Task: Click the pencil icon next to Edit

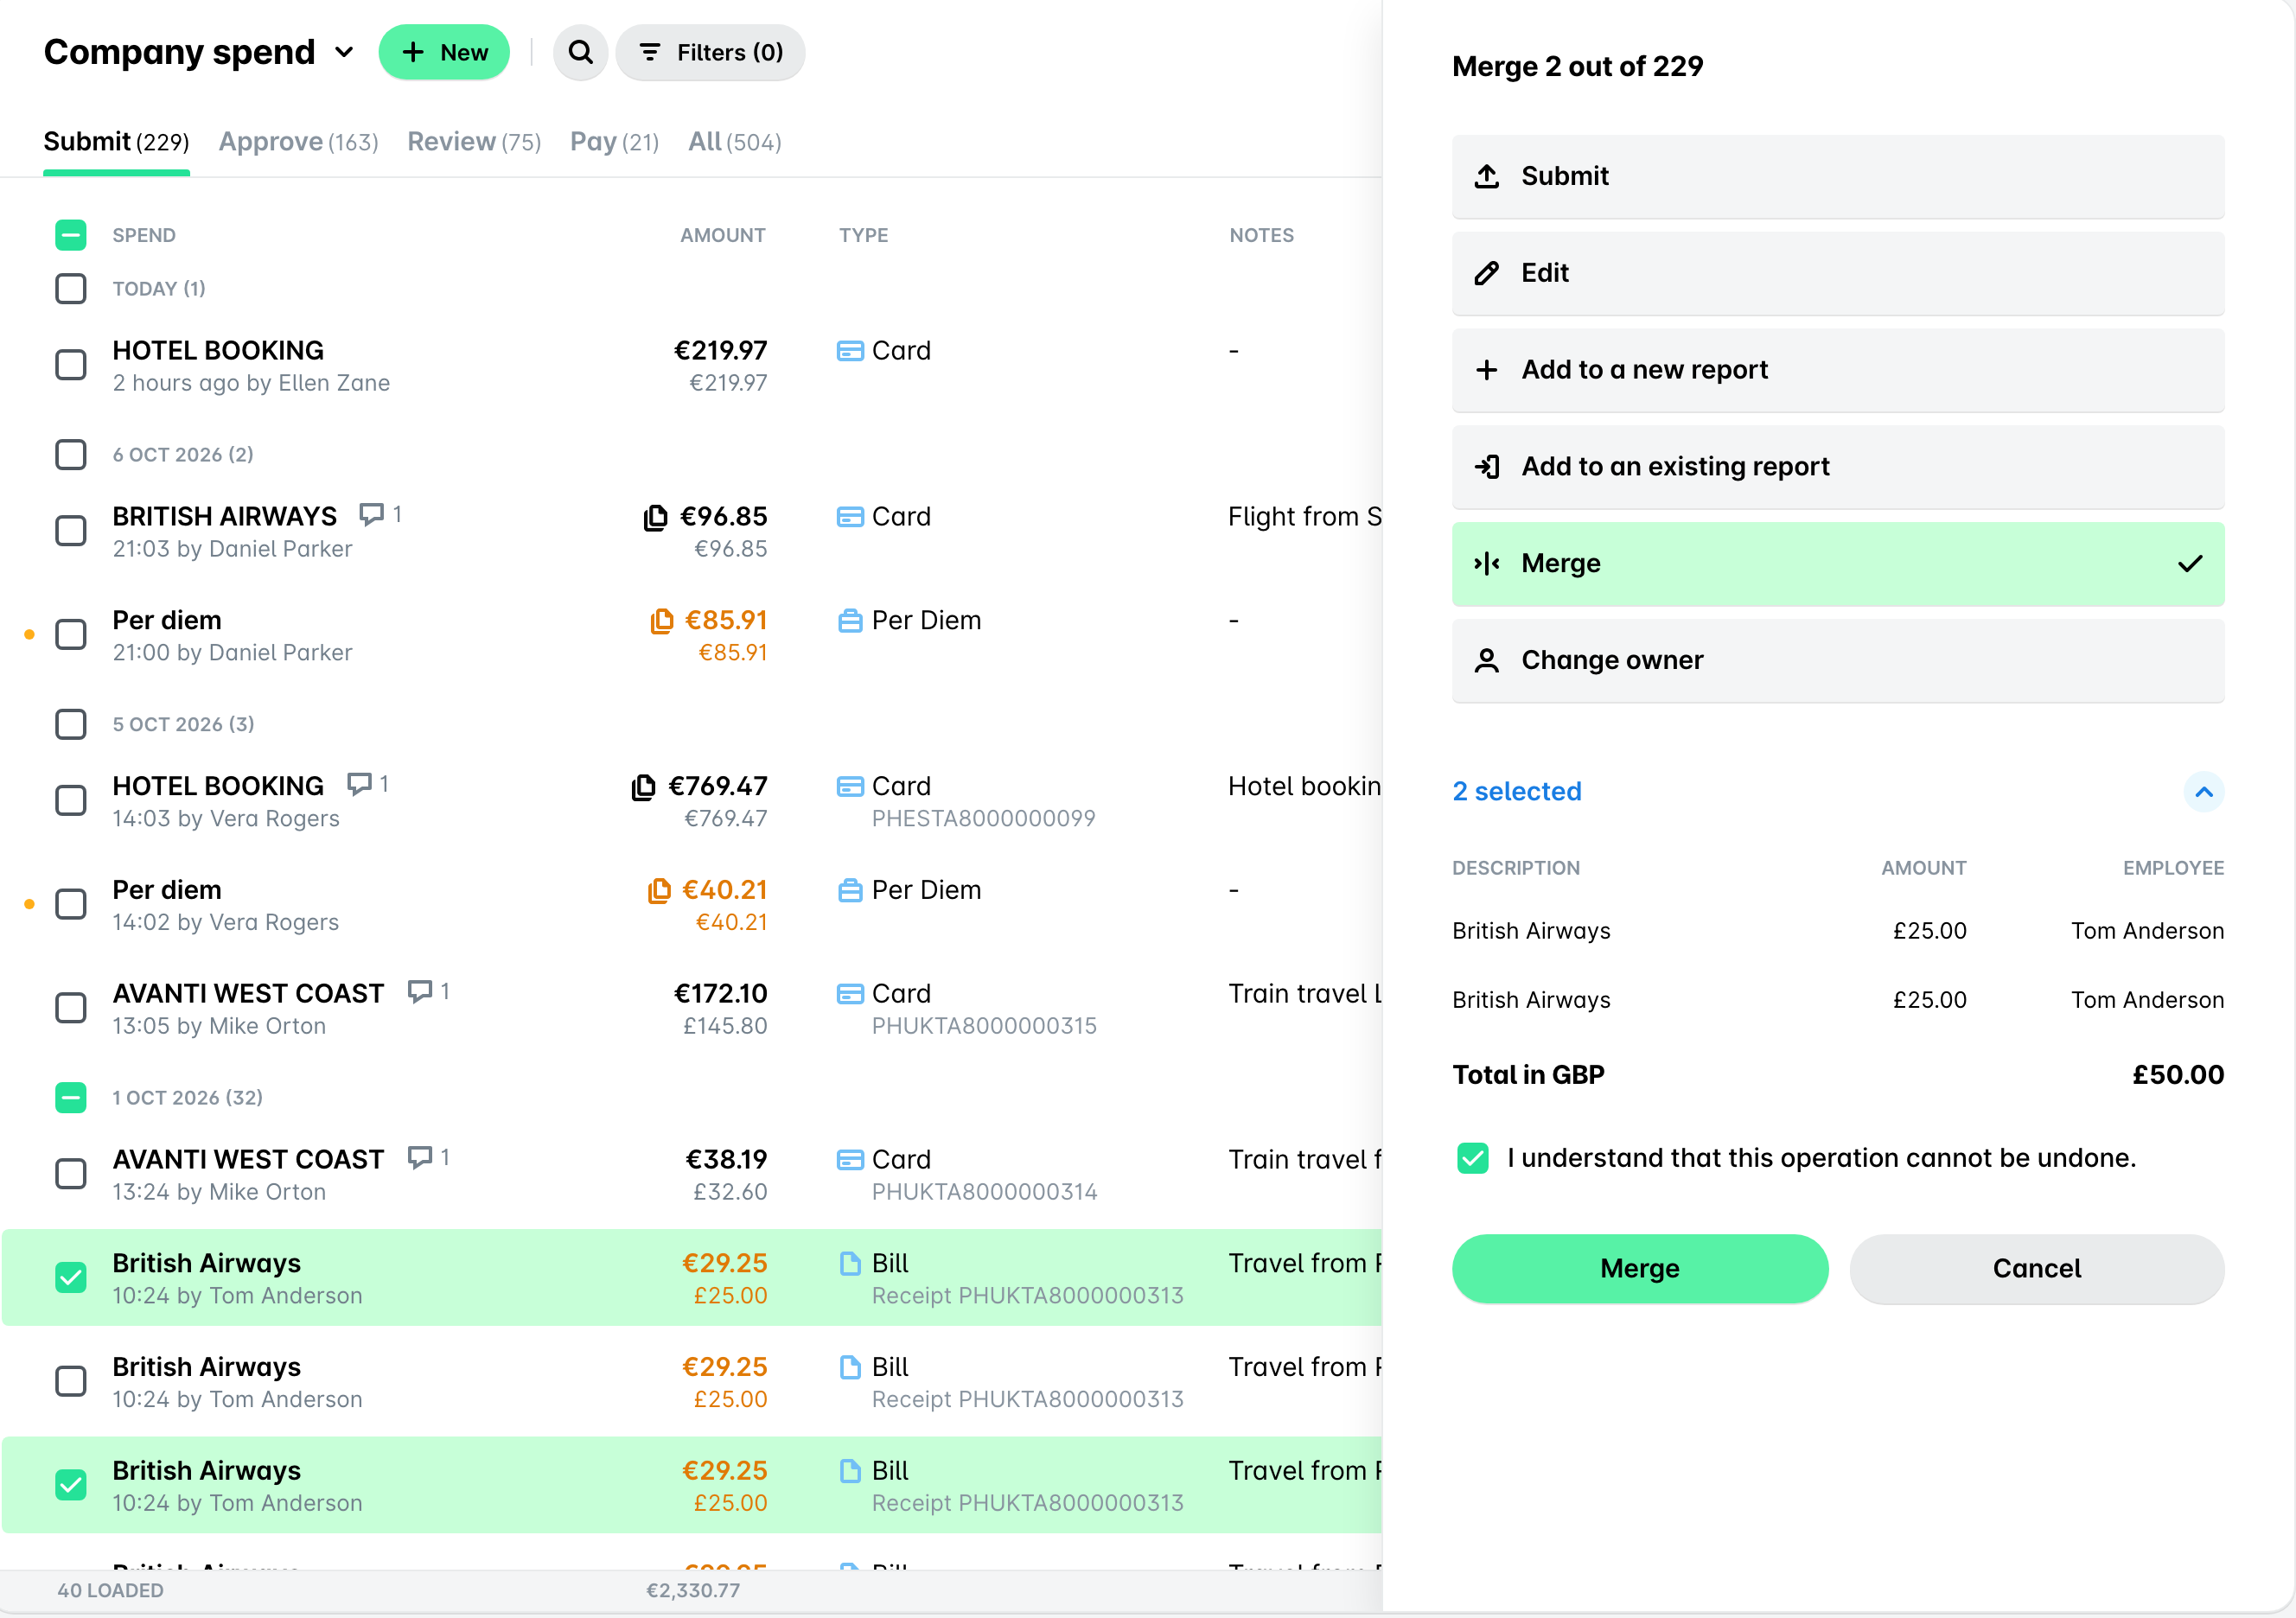Action: click(x=1487, y=273)
